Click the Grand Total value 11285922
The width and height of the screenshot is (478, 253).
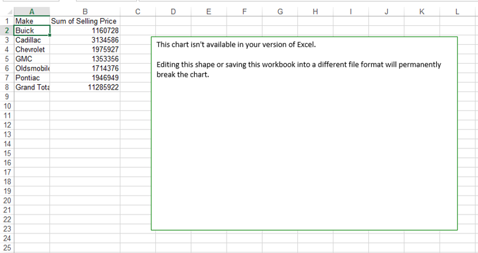click(85, 87)
